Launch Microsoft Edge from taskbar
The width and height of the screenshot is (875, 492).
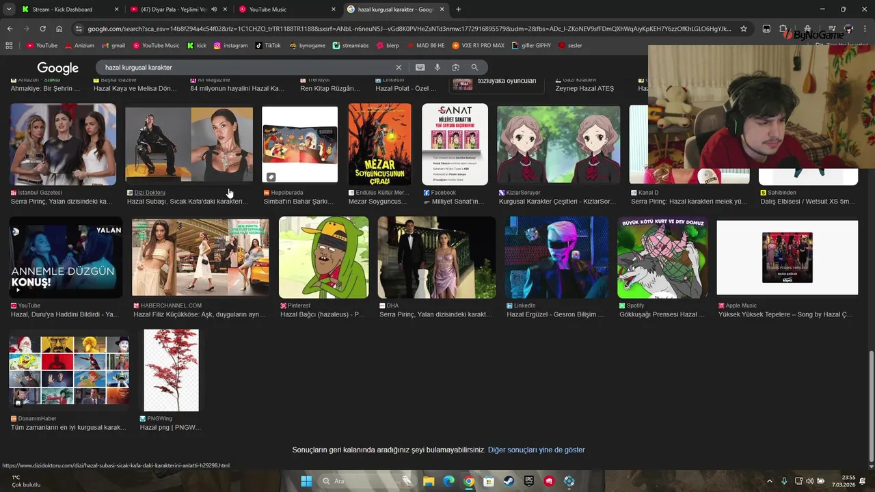448,481
